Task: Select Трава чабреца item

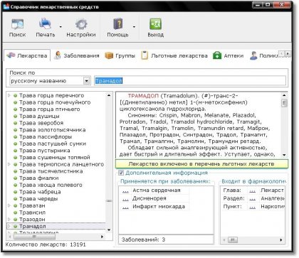Action: click(x=40, y=192)
